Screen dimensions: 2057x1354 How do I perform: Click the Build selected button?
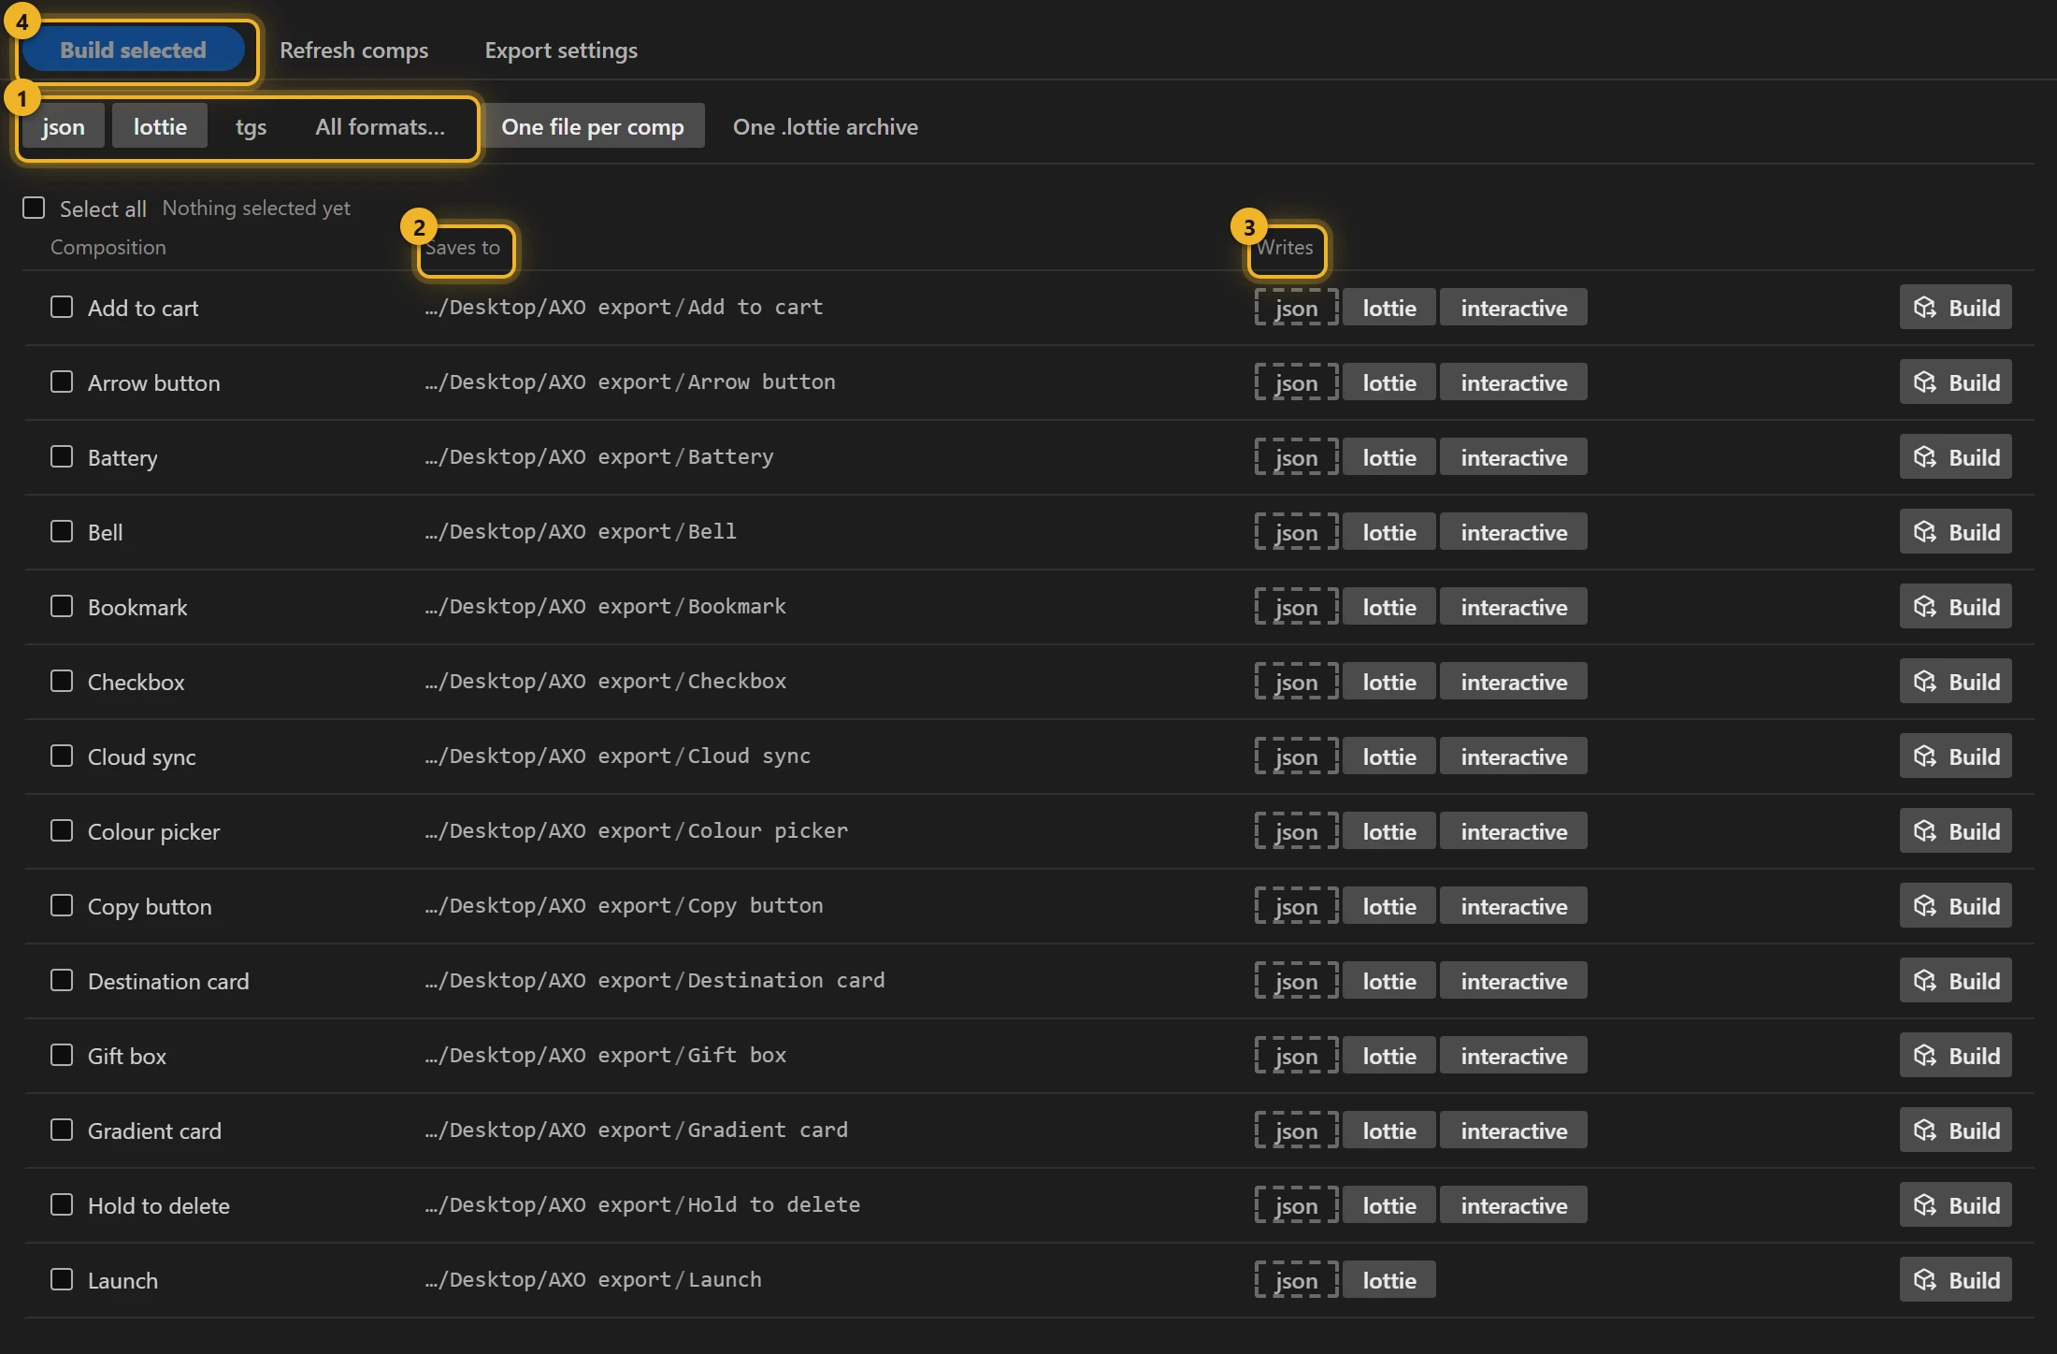[133, 50]
